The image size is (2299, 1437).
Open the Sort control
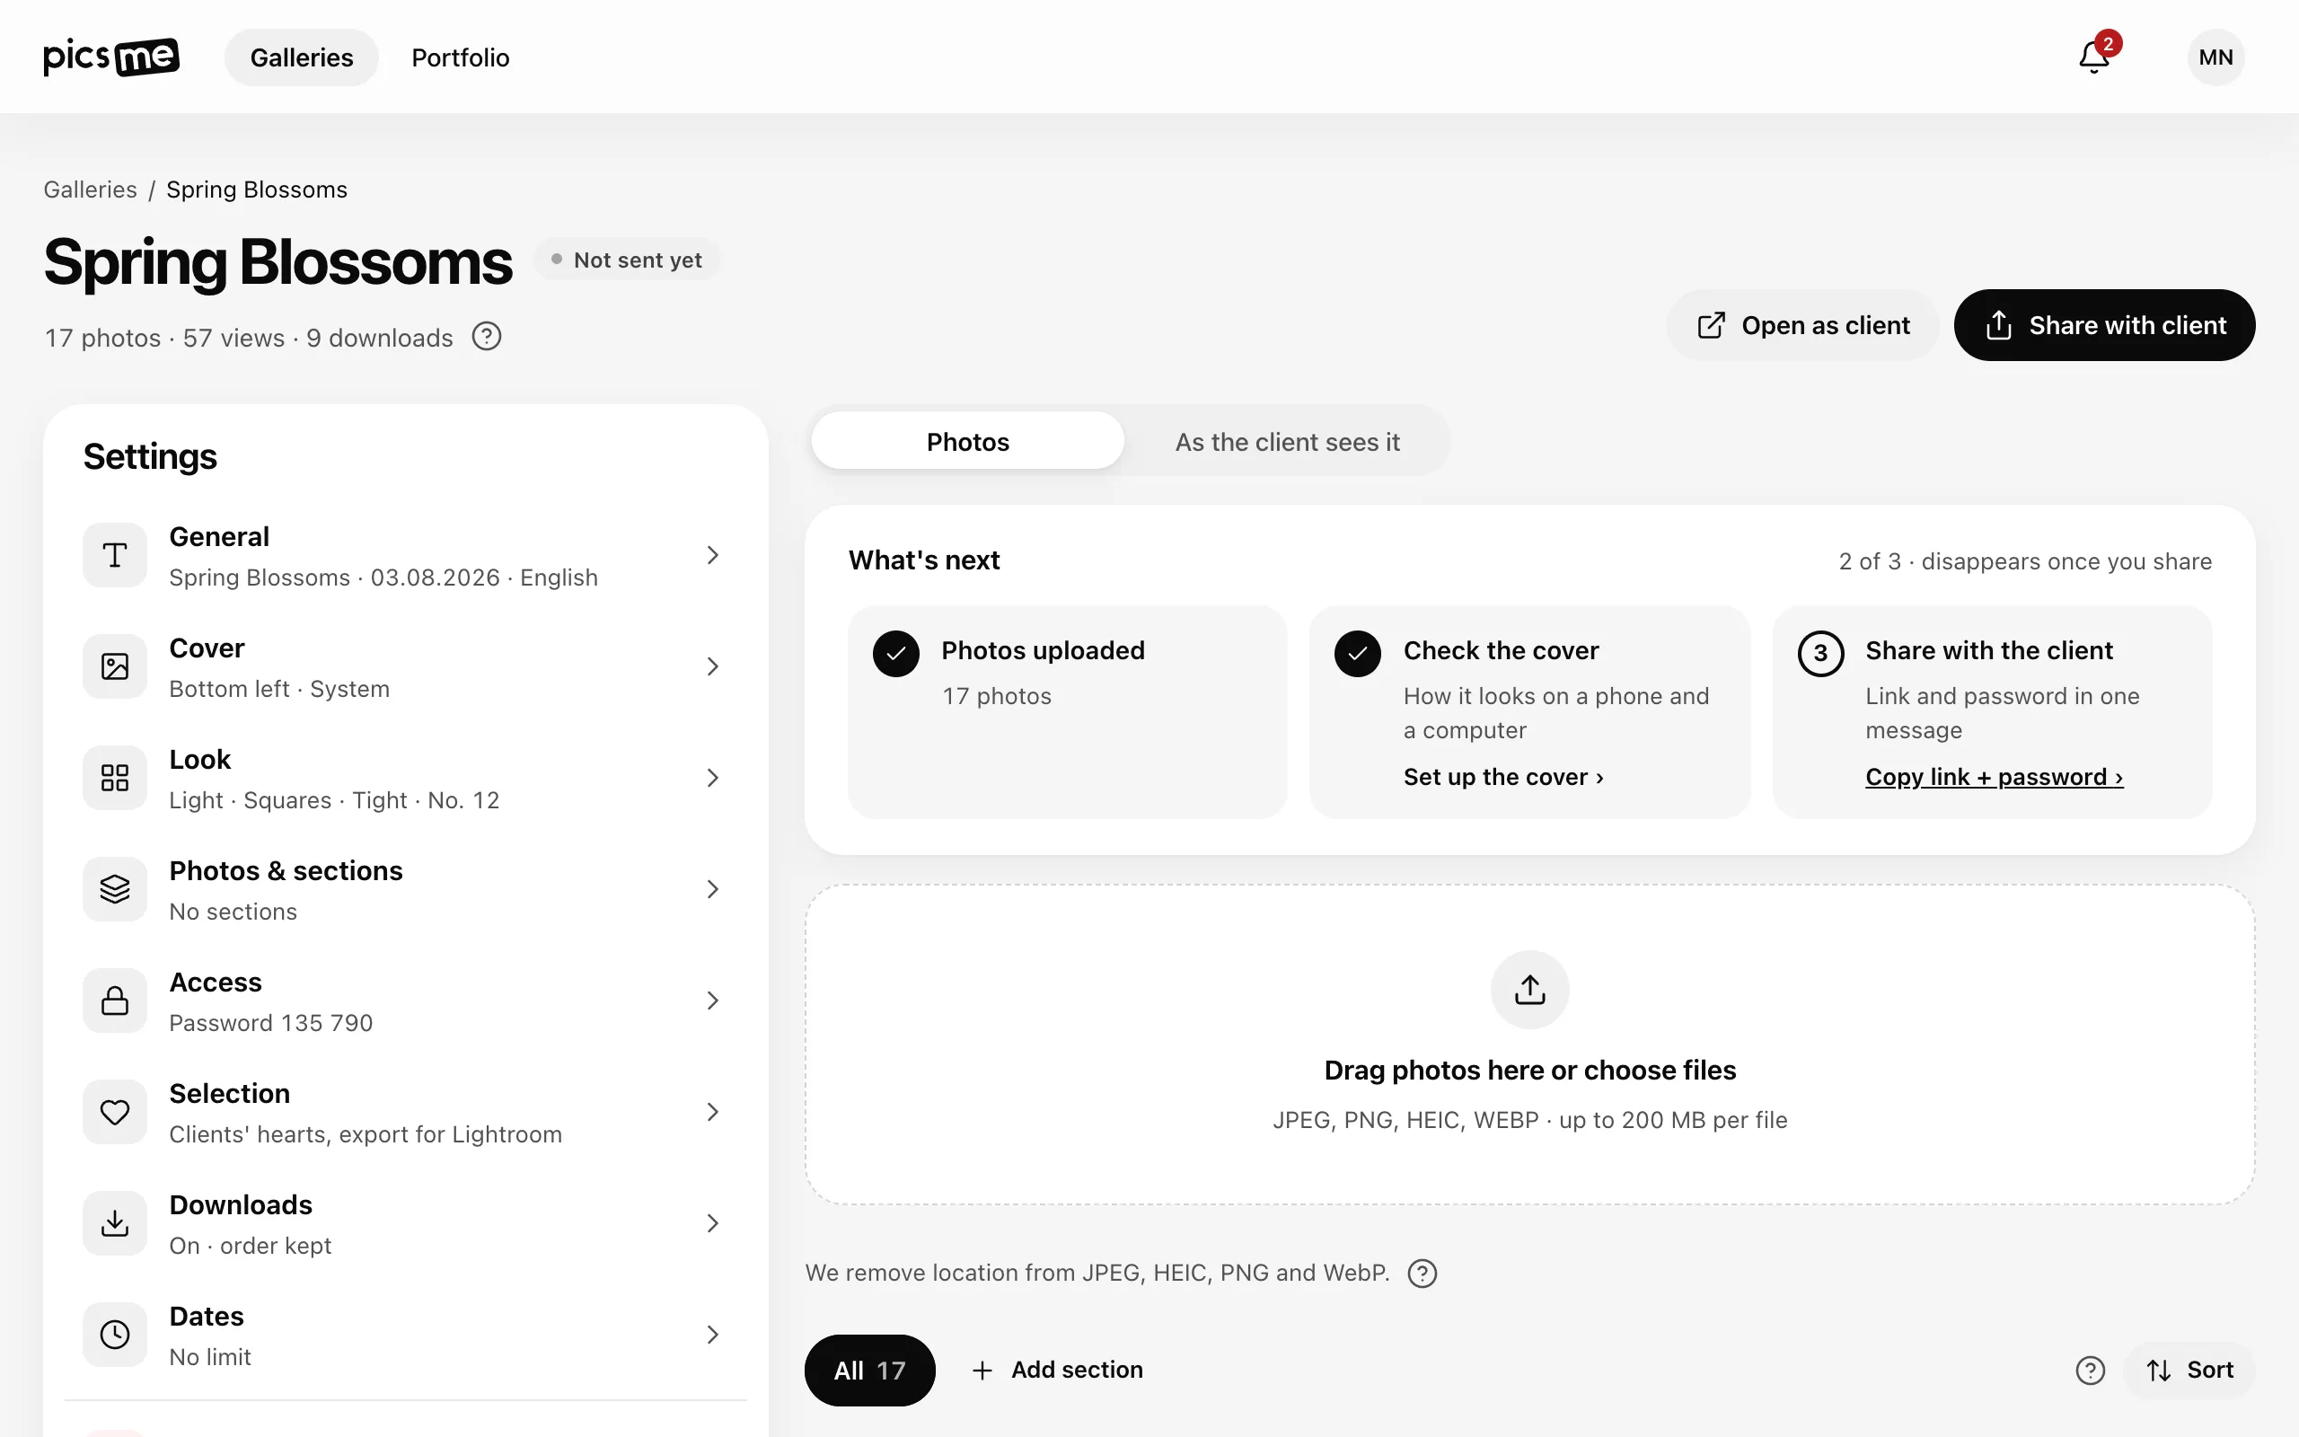point(2189,1370)
